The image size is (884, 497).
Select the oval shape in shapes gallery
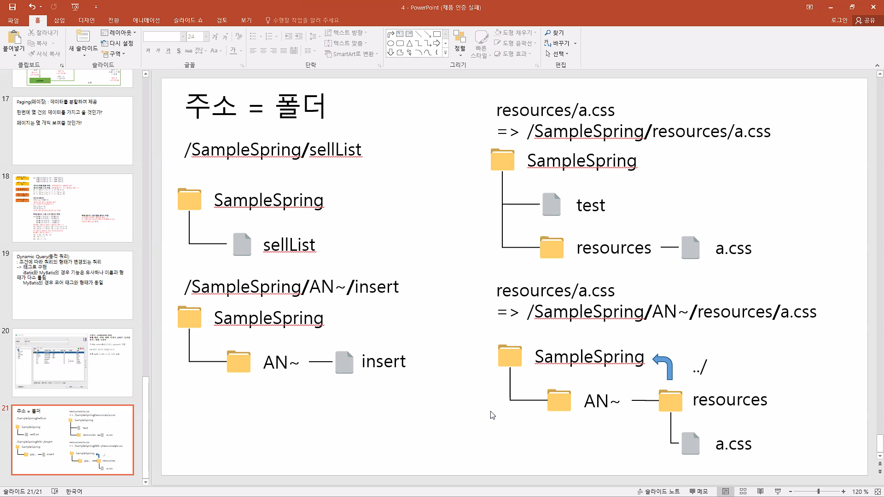(x=390, y=43)
